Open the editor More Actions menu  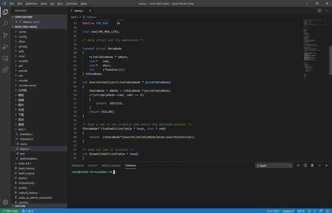[327, 10]
